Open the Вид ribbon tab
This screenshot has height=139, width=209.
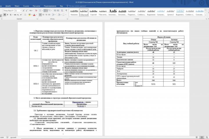(x=61, y=6)
